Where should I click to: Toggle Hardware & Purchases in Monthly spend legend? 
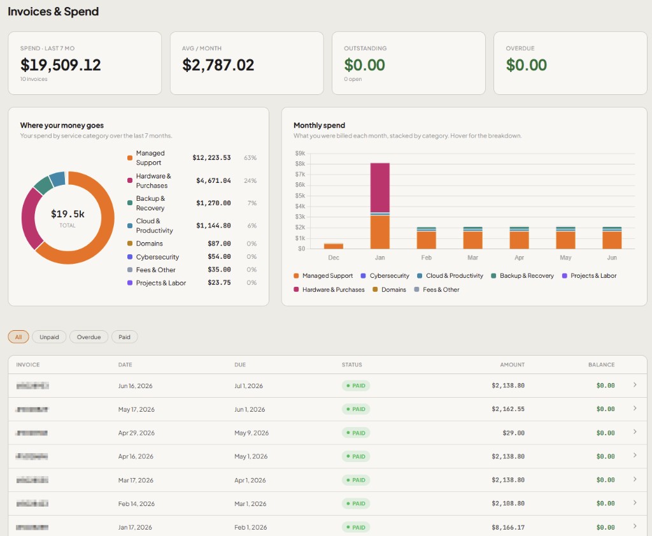click(x=329, y=289)
